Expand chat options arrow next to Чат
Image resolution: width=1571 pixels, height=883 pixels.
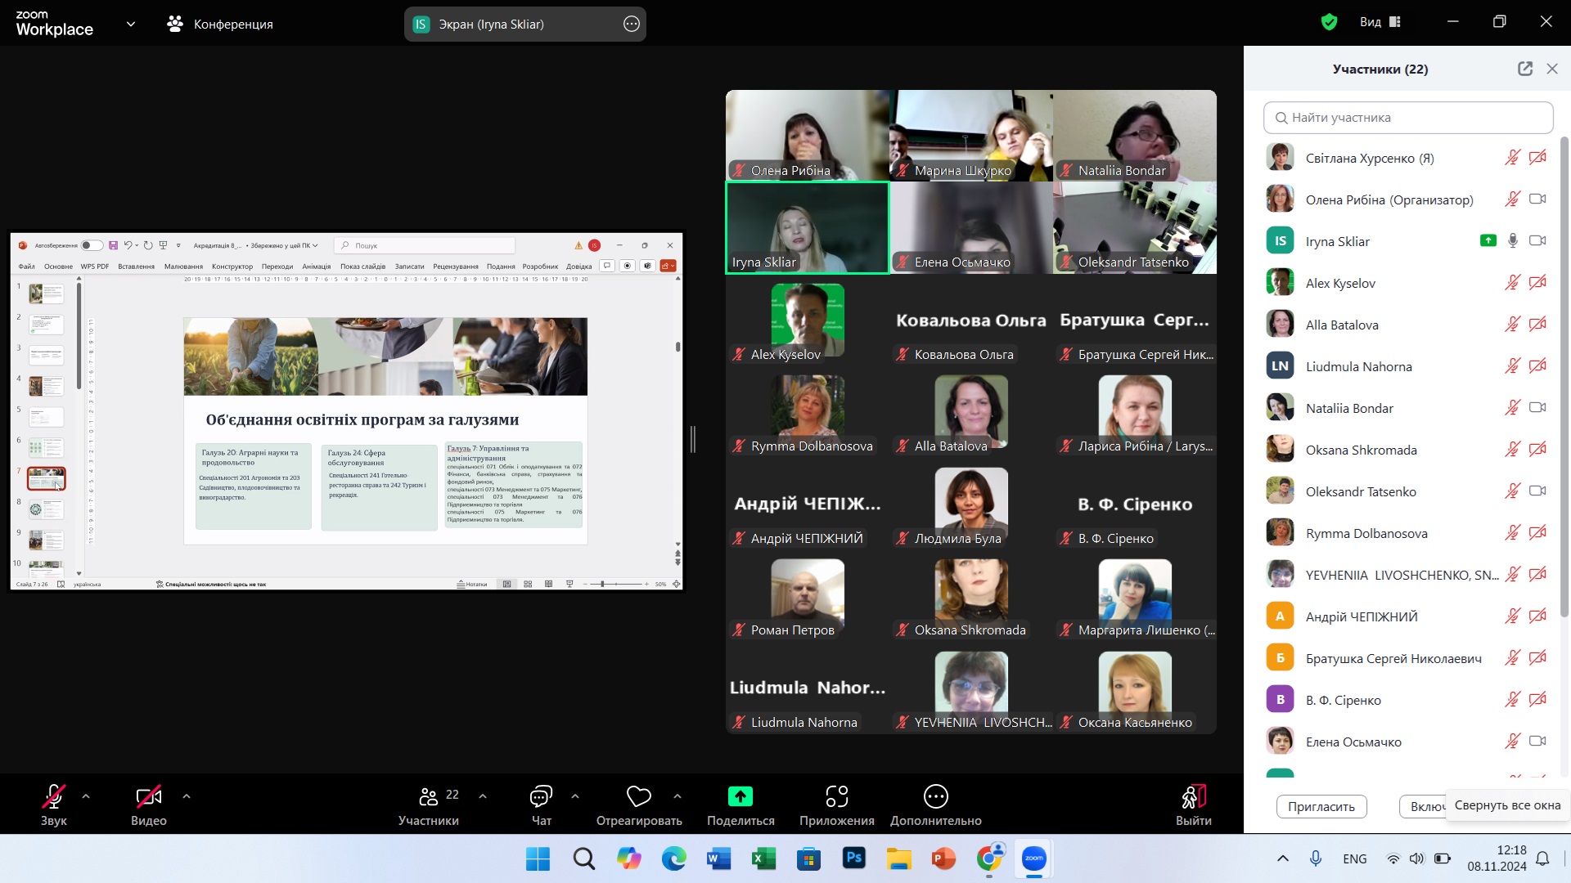pyautogui.click(x=575, y=796)
